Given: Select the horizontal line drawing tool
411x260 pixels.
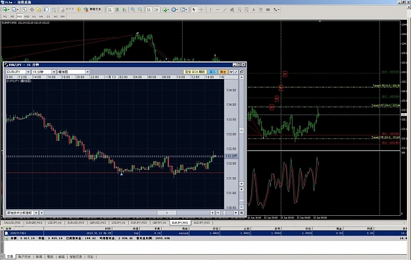Looking at the screenshot, I should coord(218,9).
